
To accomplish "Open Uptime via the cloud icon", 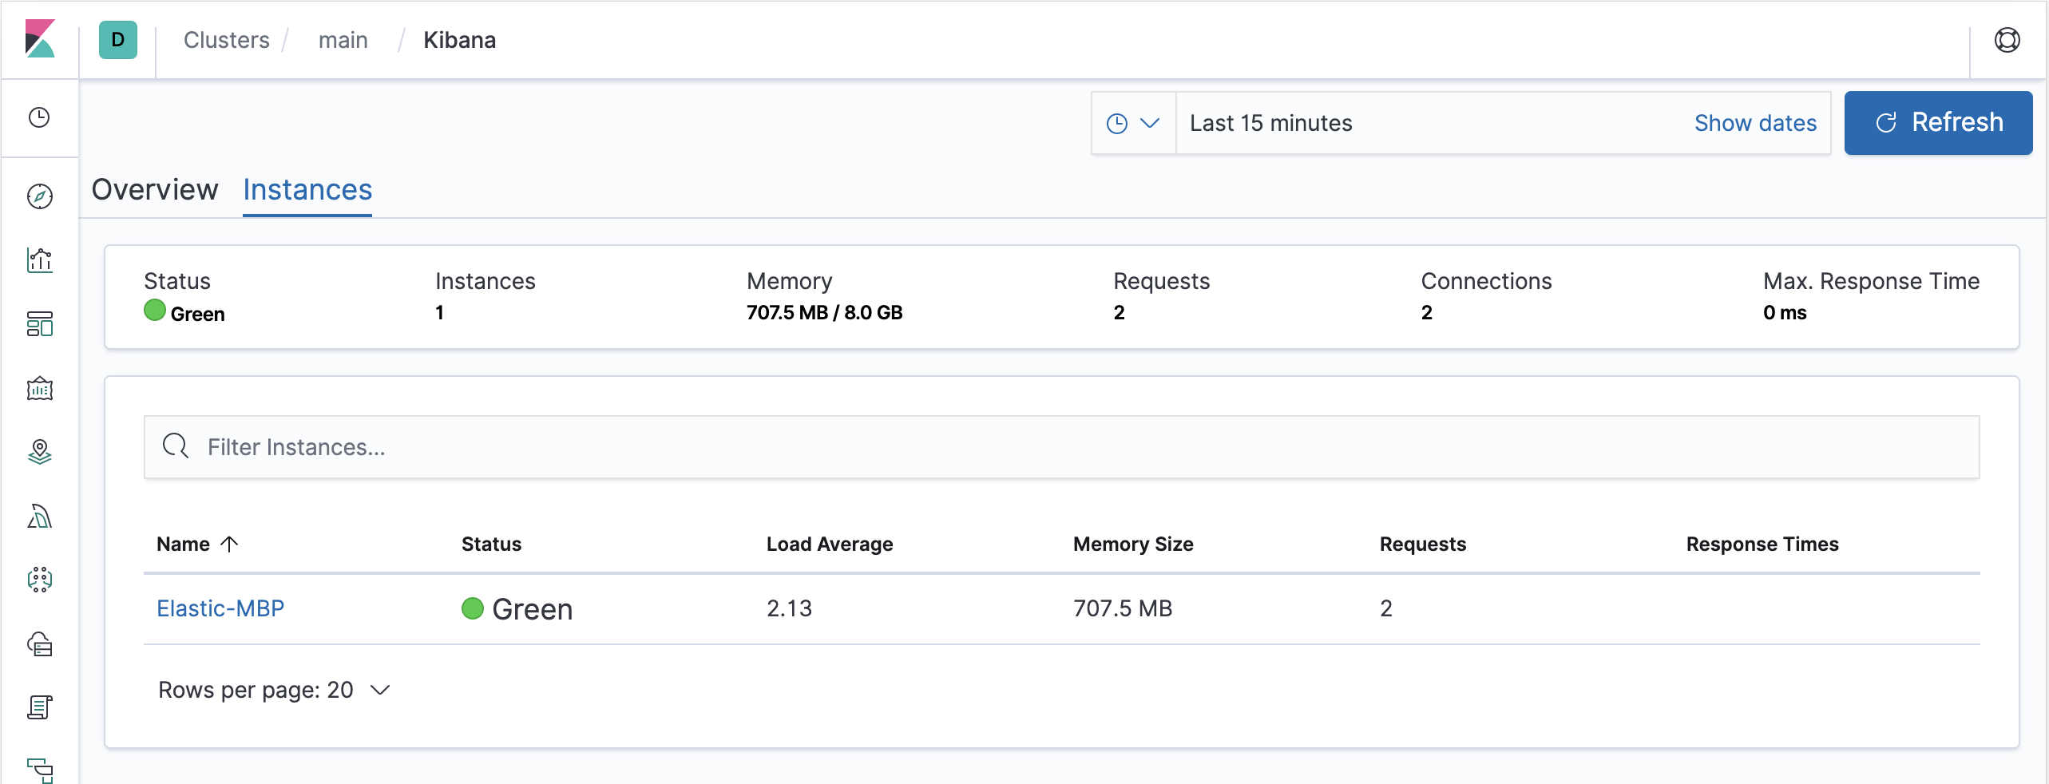I will (39, 644).
